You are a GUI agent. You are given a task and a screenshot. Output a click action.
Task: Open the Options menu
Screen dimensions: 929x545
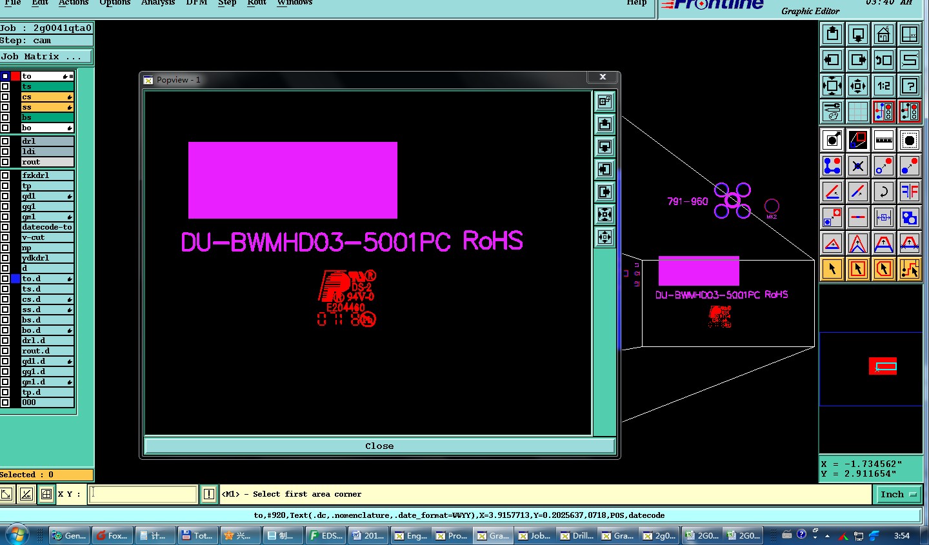click(x=115, y=3)
